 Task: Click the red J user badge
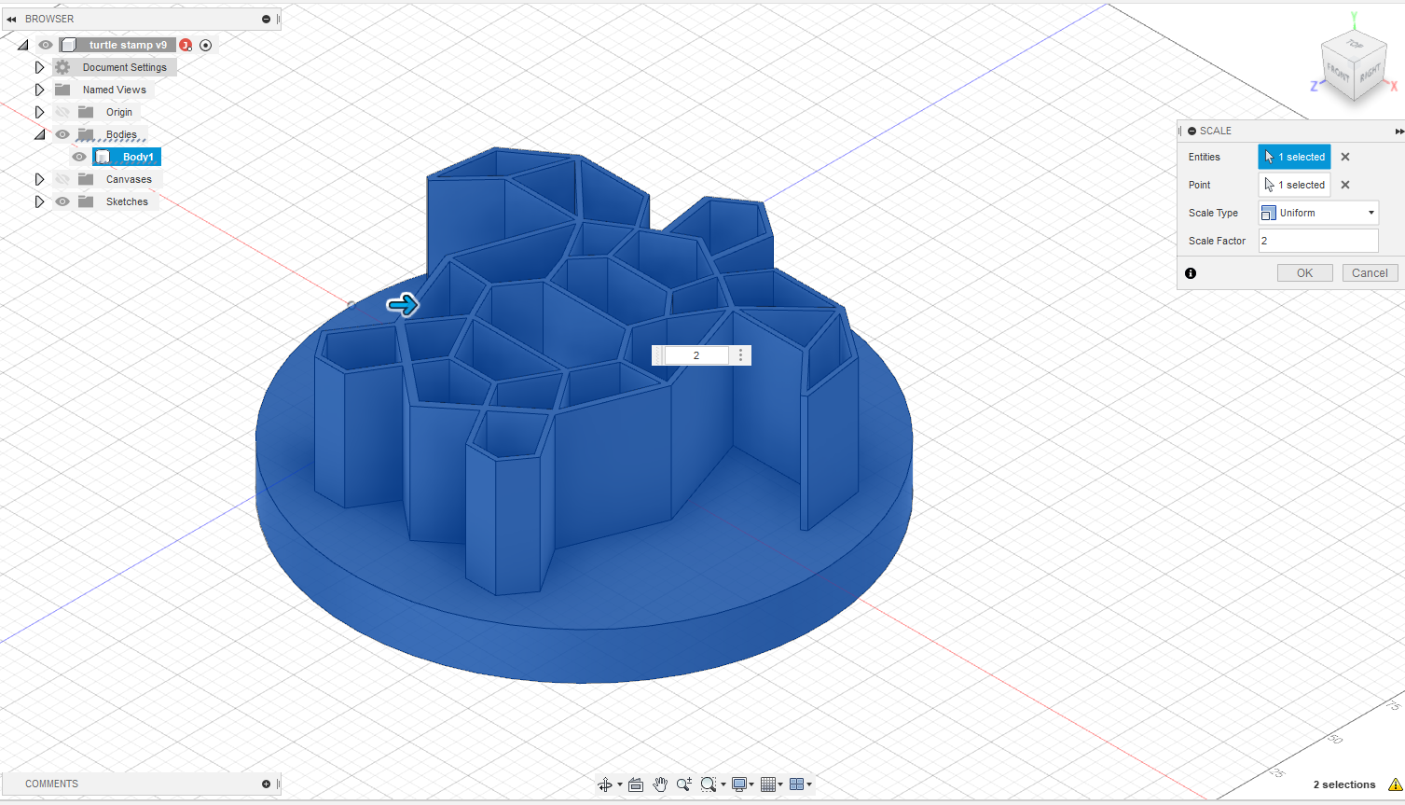(186, 45)
